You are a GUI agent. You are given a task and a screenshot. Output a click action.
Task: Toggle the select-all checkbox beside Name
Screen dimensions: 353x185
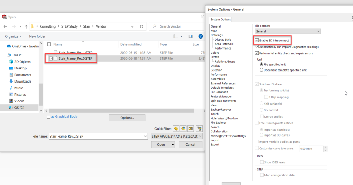(49, 44)
